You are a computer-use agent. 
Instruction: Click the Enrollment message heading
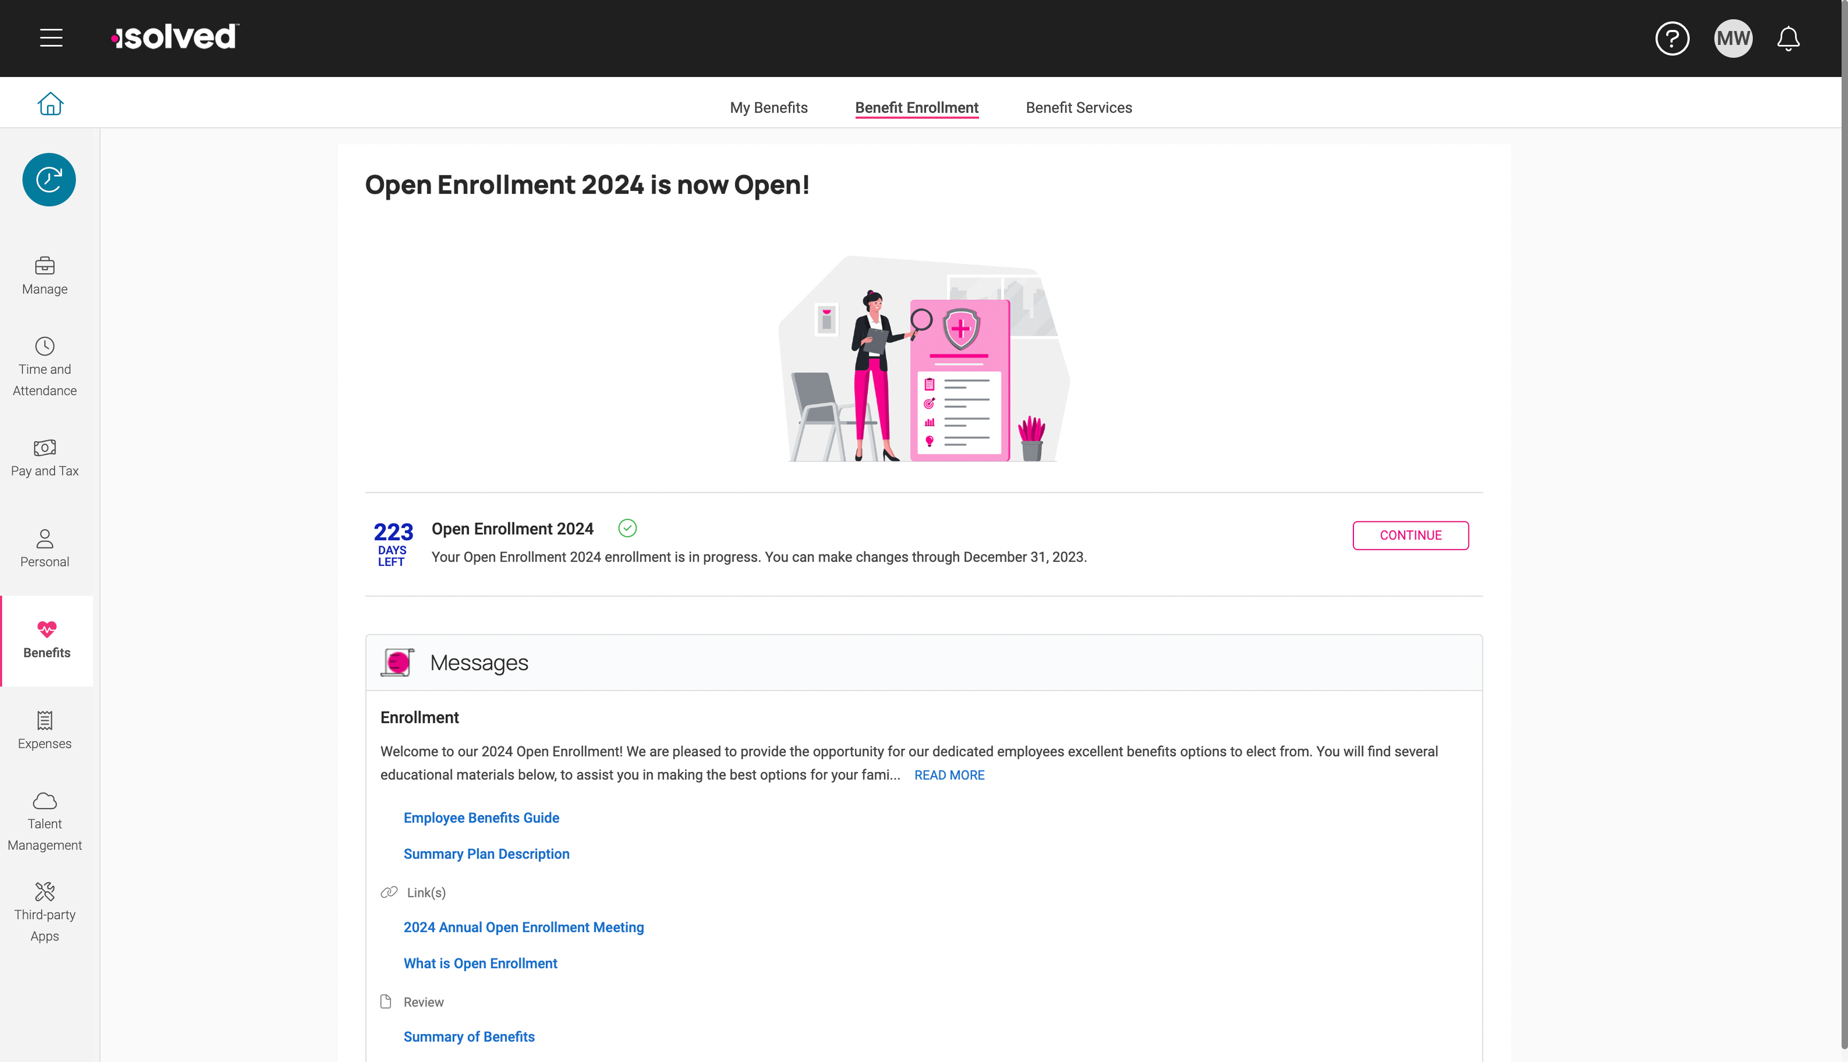point(419,718)
